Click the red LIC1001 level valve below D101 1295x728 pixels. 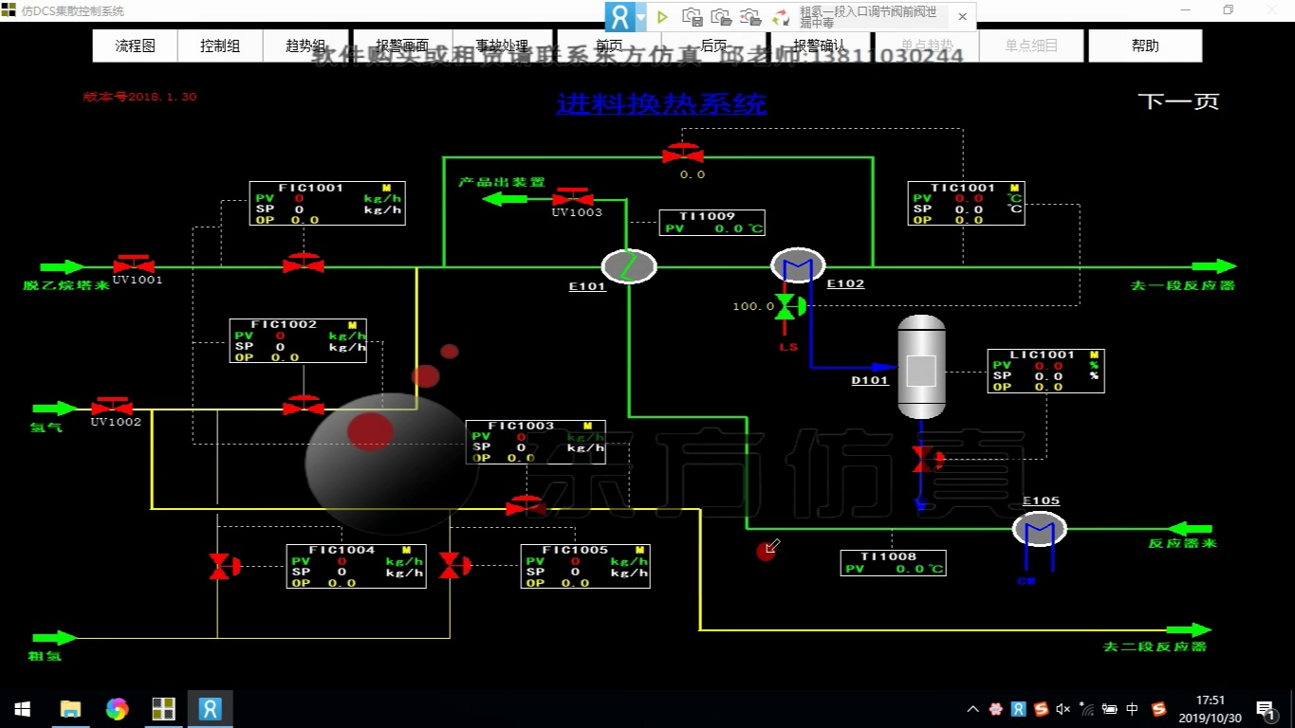[x=927, y=460]
